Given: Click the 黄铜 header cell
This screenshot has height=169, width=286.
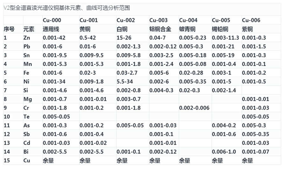Looking at the screenshot, I should coord(85,29).
